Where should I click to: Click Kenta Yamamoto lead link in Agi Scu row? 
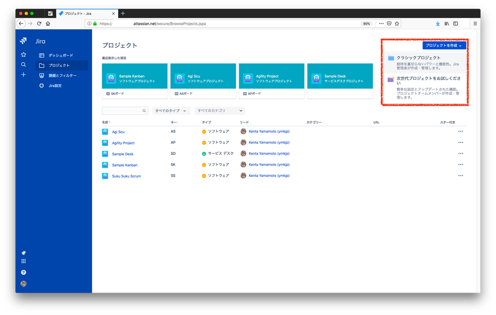[x=269, y=131]
